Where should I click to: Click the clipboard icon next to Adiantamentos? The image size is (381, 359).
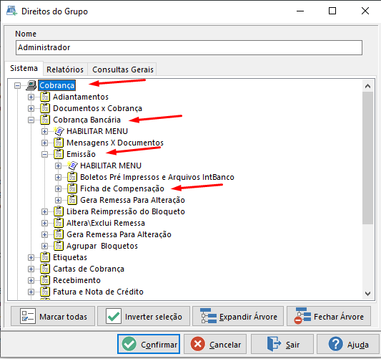click(45, 97)
